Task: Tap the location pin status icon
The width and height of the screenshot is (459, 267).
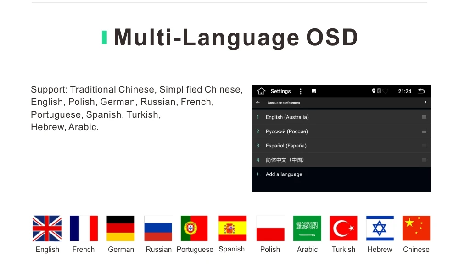Action: coord(374,91)
